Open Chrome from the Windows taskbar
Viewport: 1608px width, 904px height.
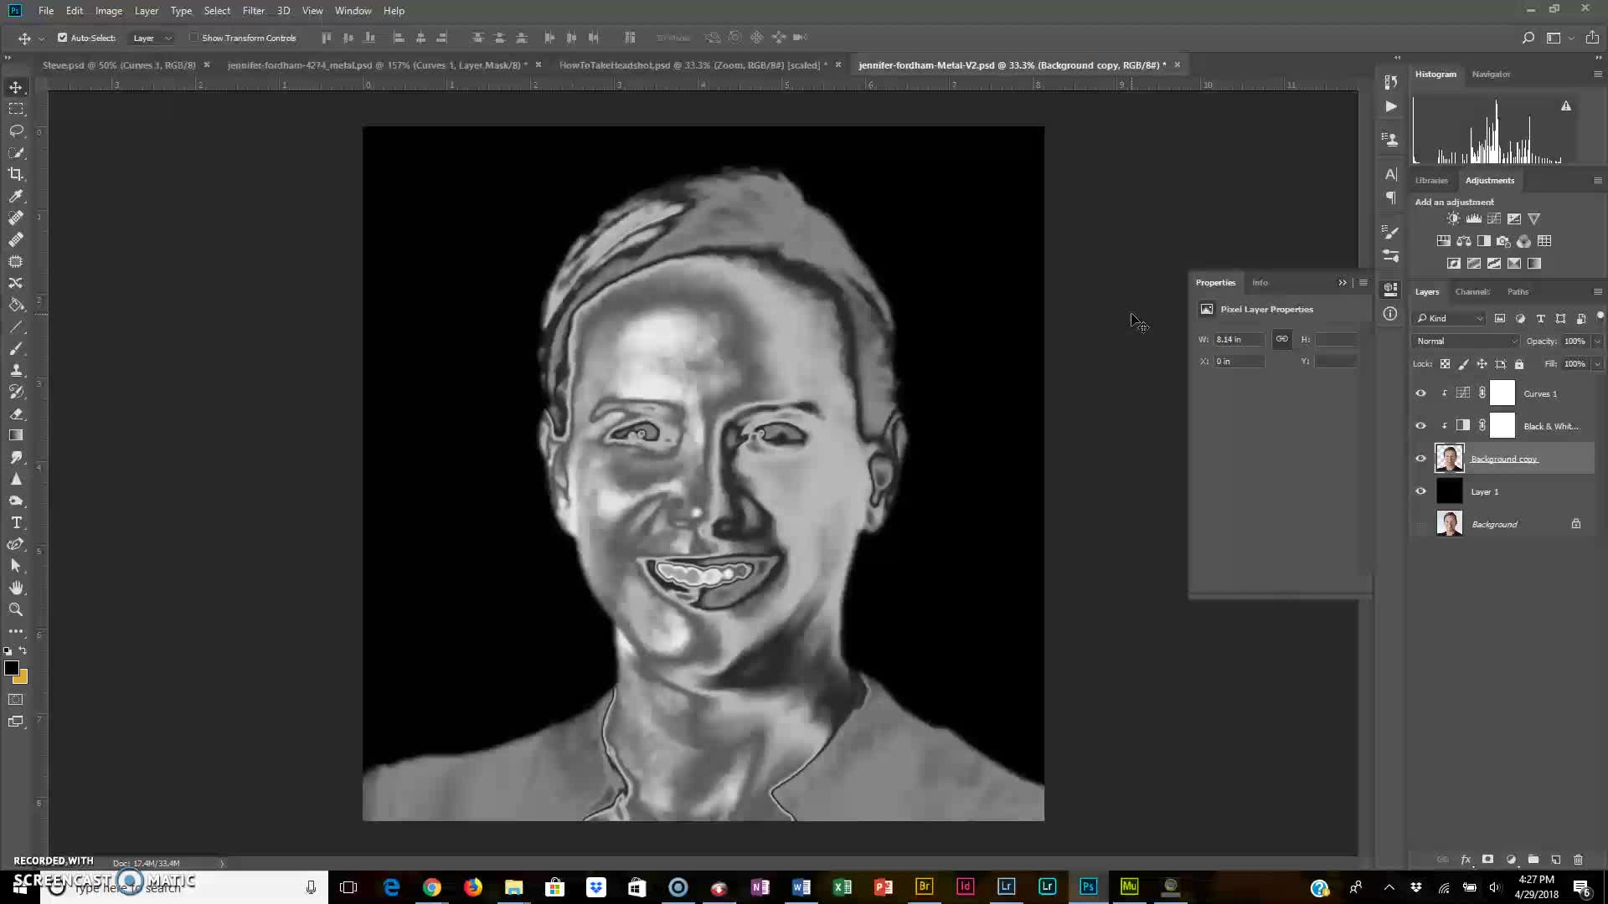tap(431, 886)
